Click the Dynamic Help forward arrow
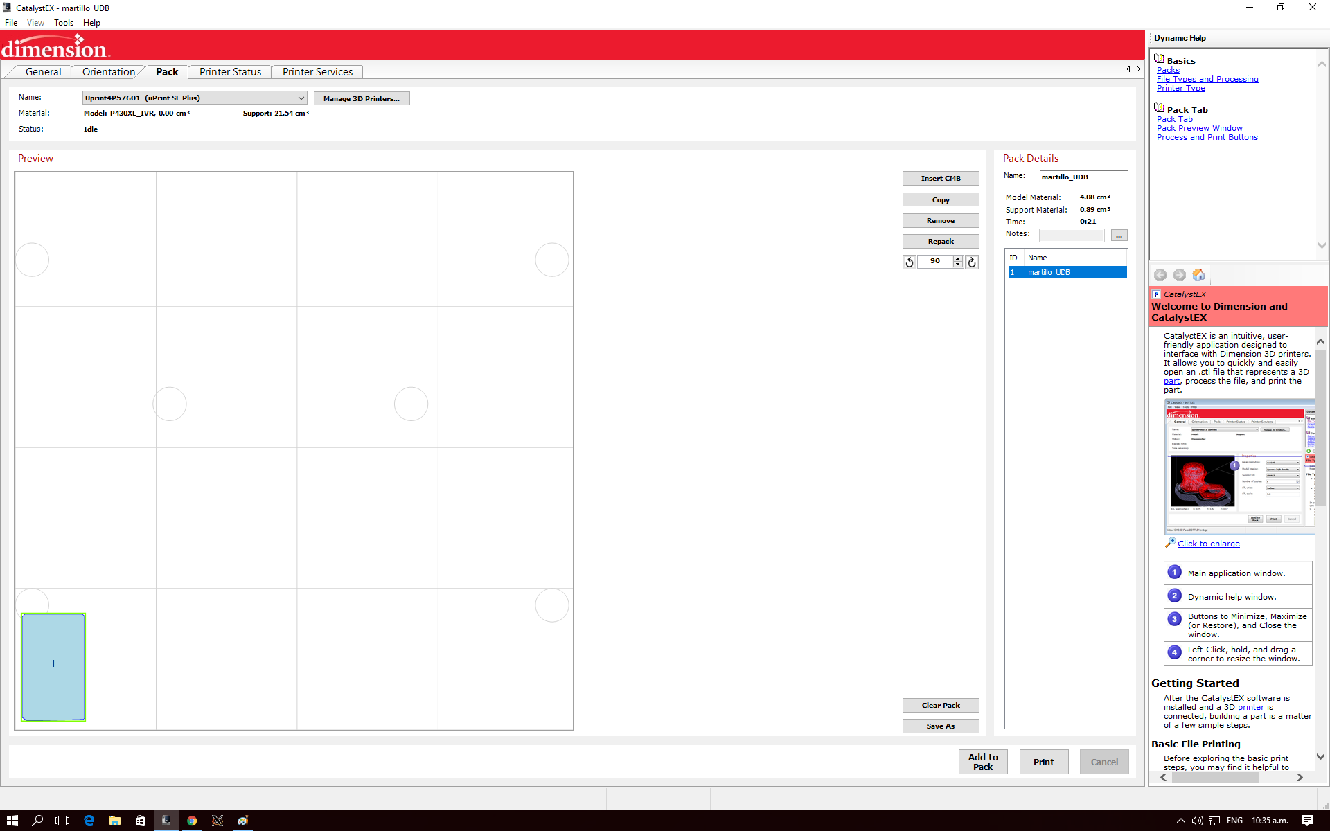 click(x=1180, y=275)
